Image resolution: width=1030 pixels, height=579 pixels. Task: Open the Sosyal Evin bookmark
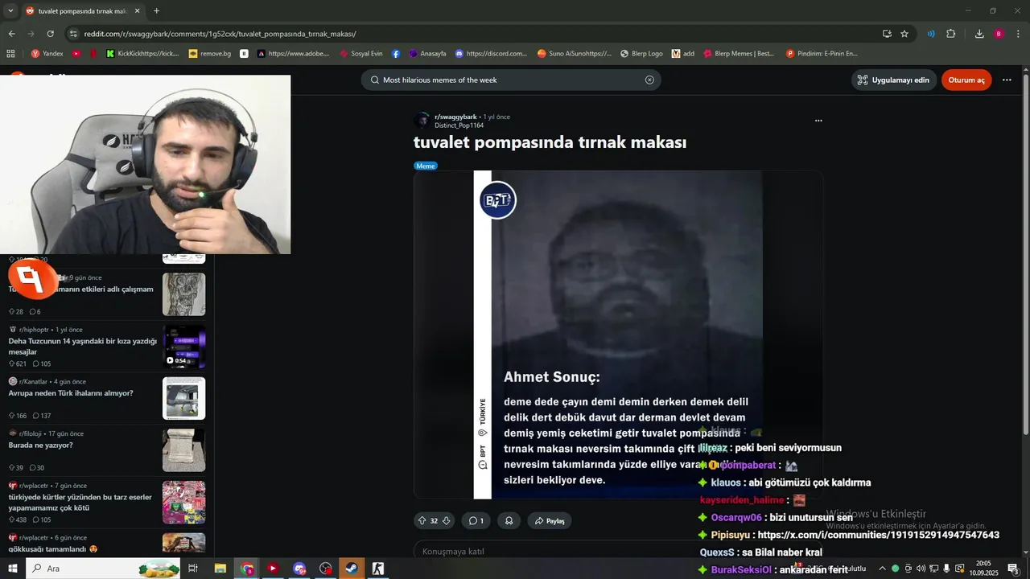(360, 54)
